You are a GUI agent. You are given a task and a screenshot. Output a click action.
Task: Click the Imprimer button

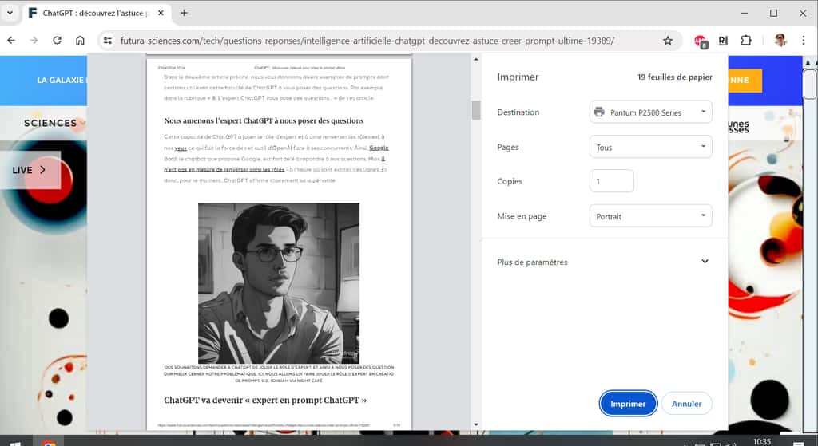coord(628,403)
